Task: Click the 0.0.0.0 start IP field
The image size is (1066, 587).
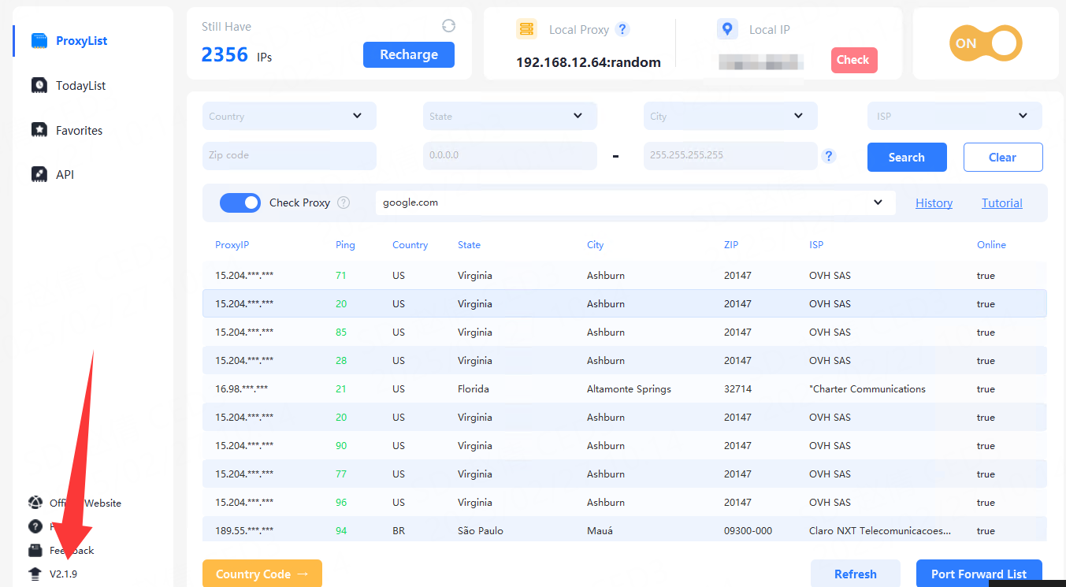Action: tap(510, 155)
